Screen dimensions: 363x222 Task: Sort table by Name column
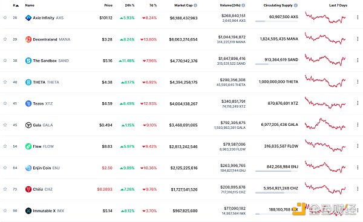[x=30, y=5]
